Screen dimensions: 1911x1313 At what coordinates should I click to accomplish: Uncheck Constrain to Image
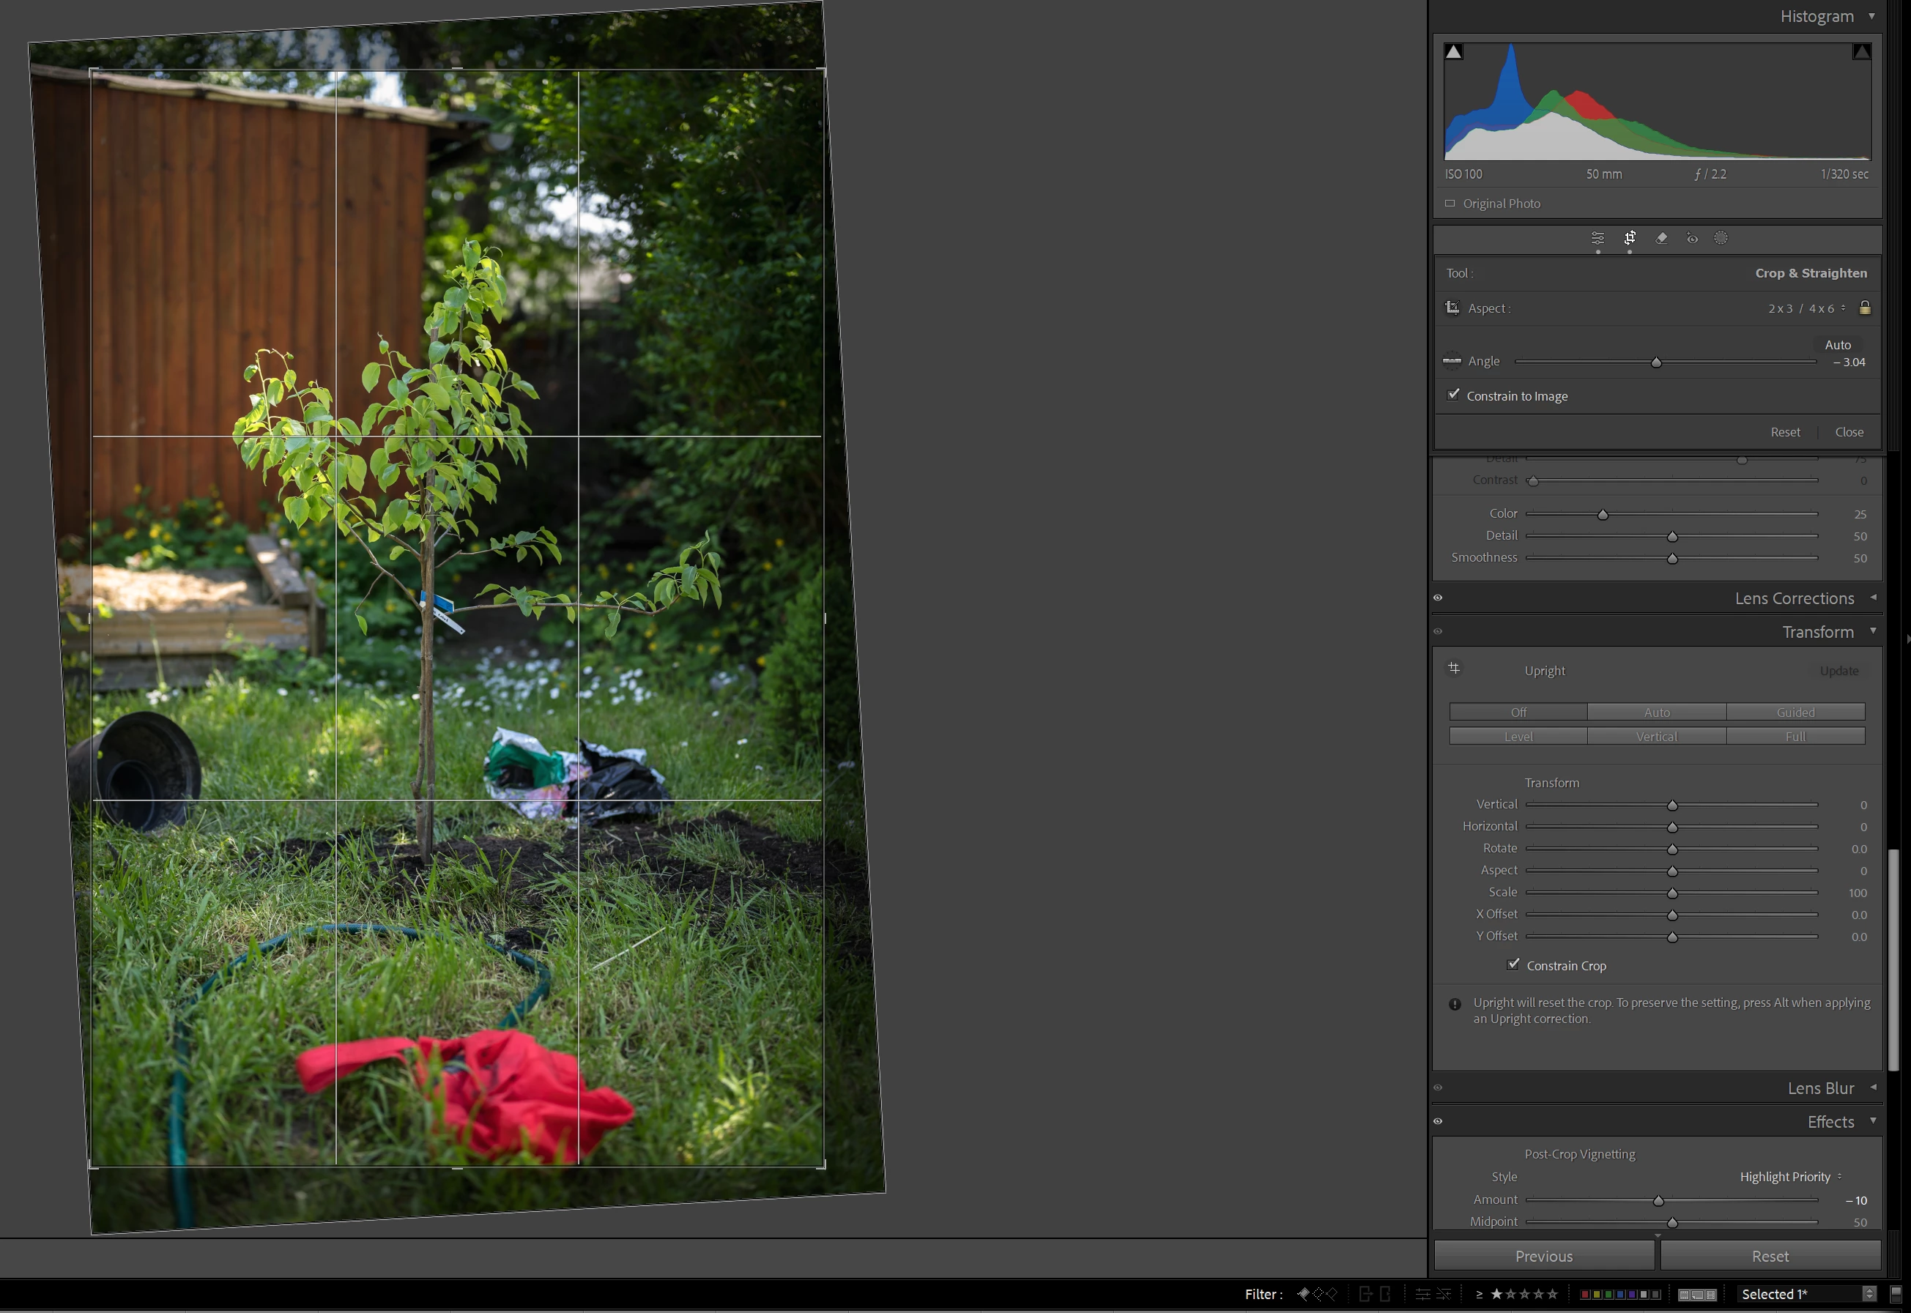tap(1454, 395)
